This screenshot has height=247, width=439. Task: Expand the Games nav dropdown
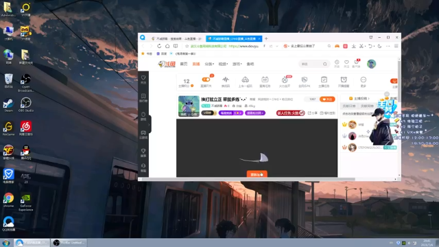[237, 64]
